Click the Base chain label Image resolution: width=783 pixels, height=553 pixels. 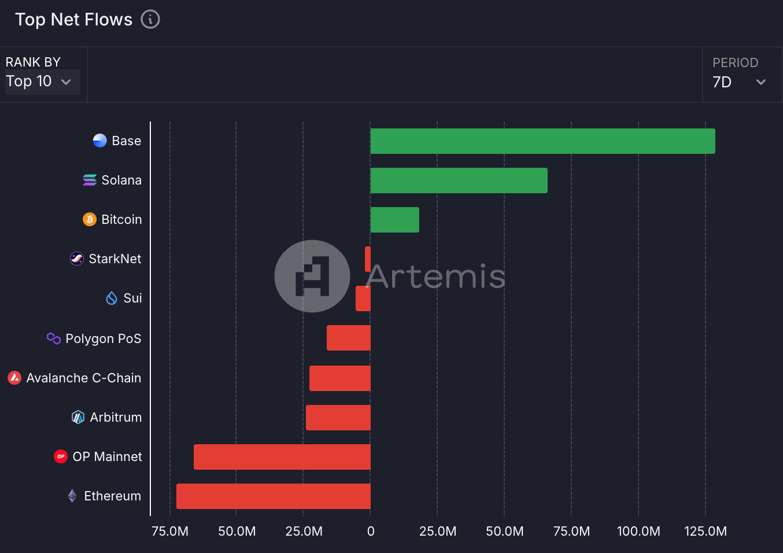point(127,141)
